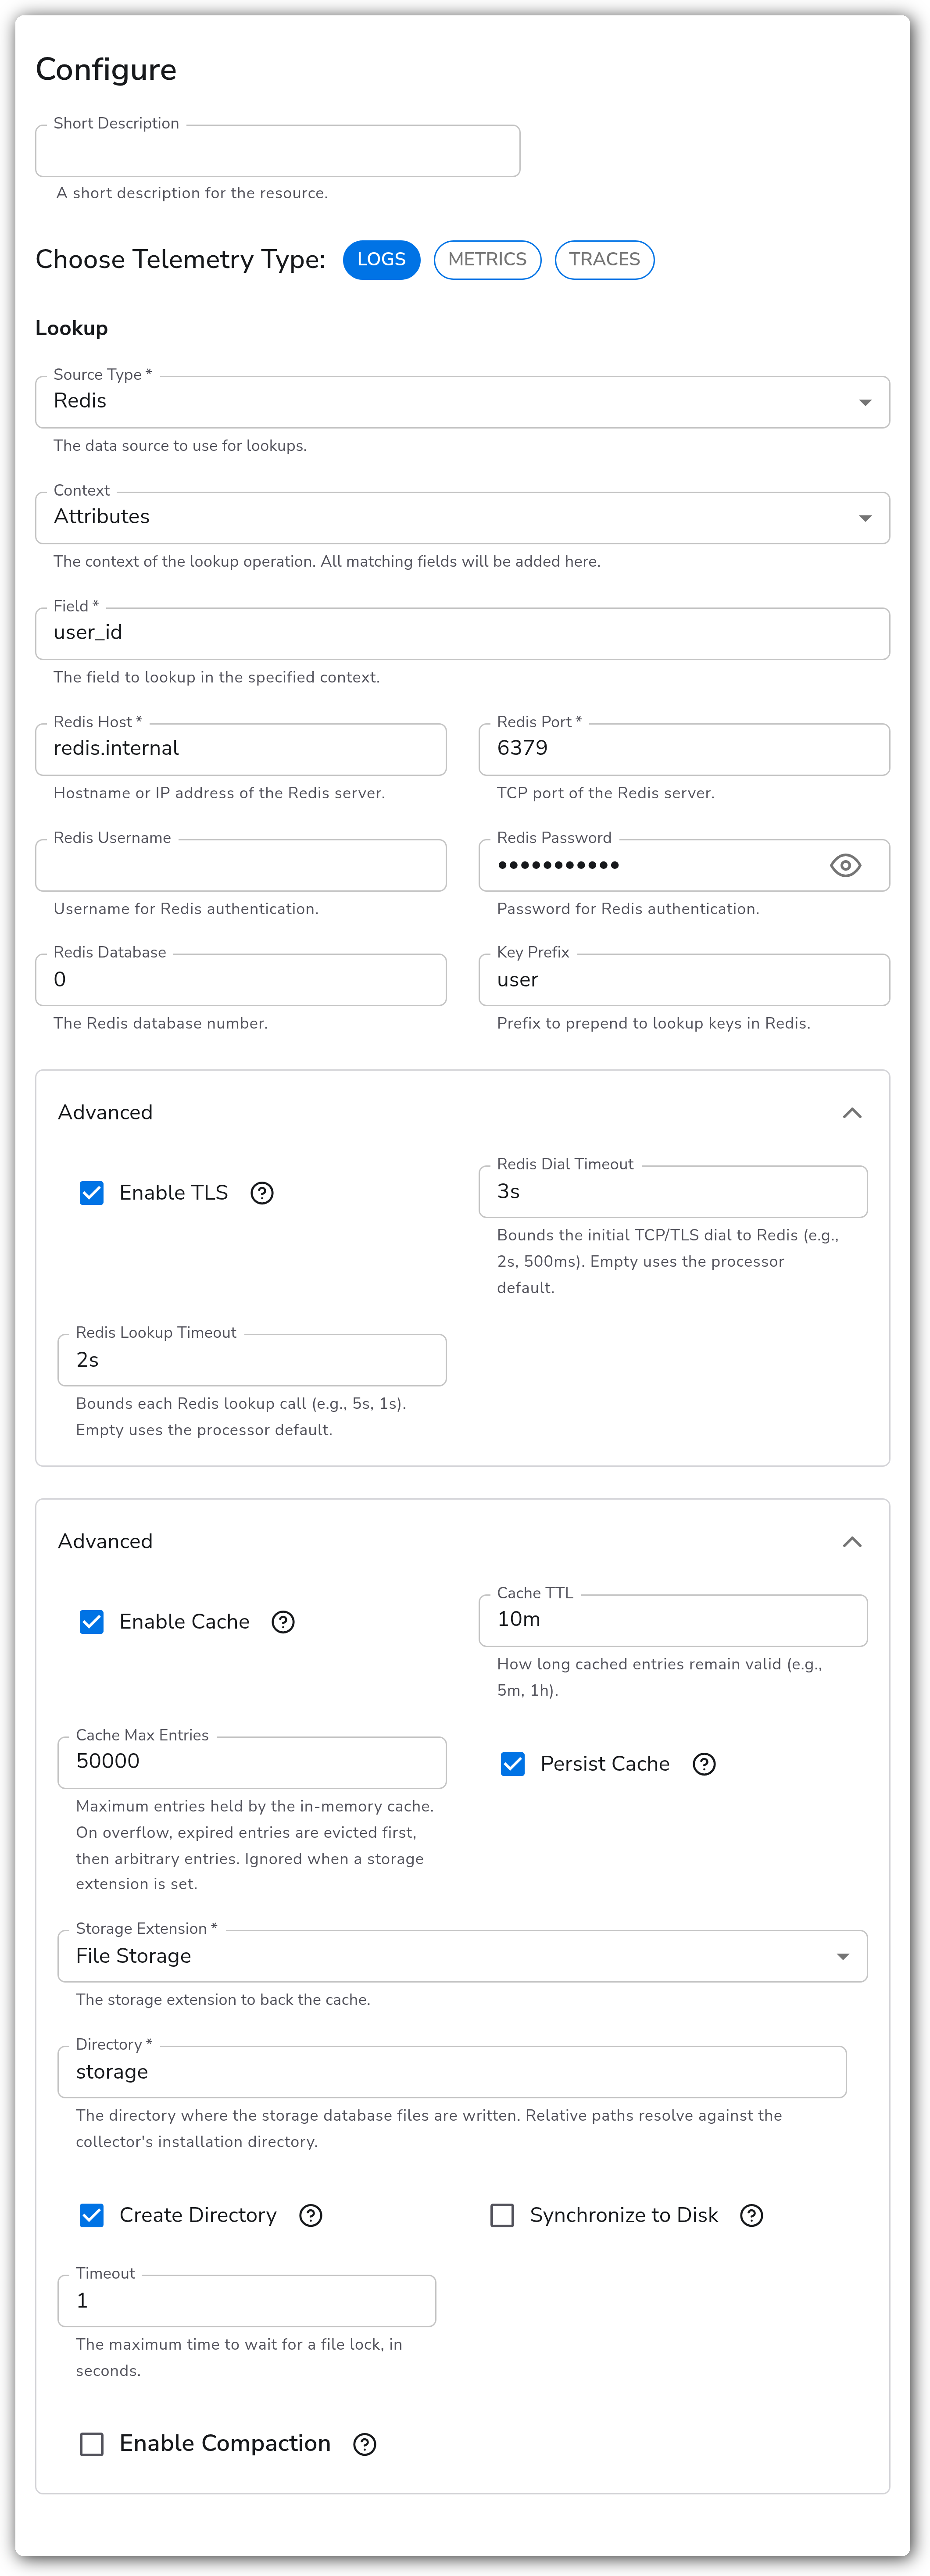Uncheck the Persist Cache checkbox

point(513,1764)
